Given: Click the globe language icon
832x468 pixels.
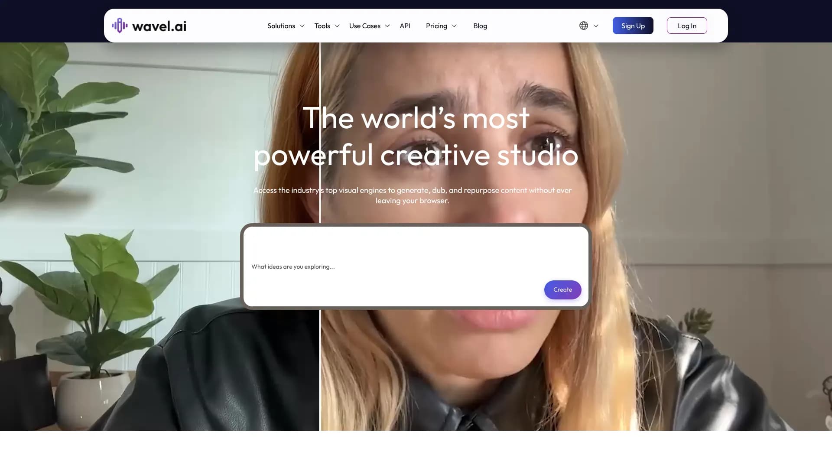Looking at the screenshot, I should pos(584,26).
